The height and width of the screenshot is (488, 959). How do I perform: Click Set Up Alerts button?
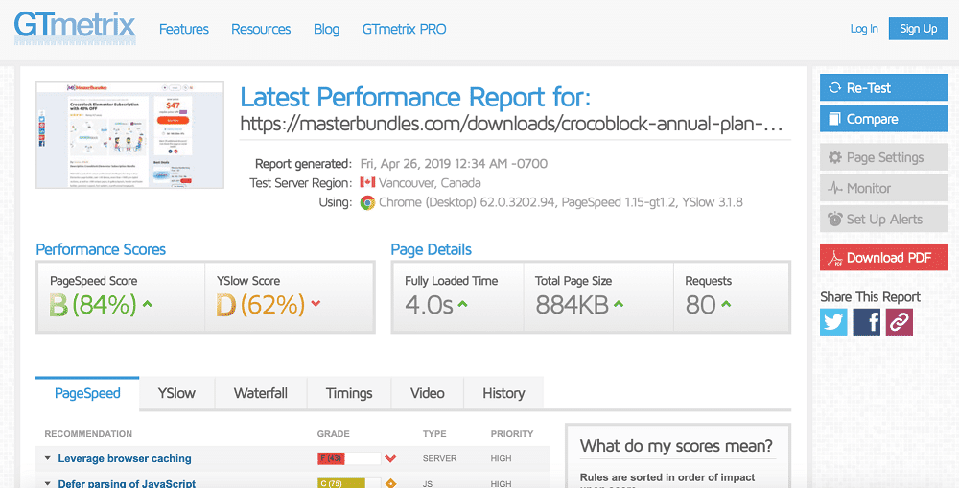[x=884, y=219]
